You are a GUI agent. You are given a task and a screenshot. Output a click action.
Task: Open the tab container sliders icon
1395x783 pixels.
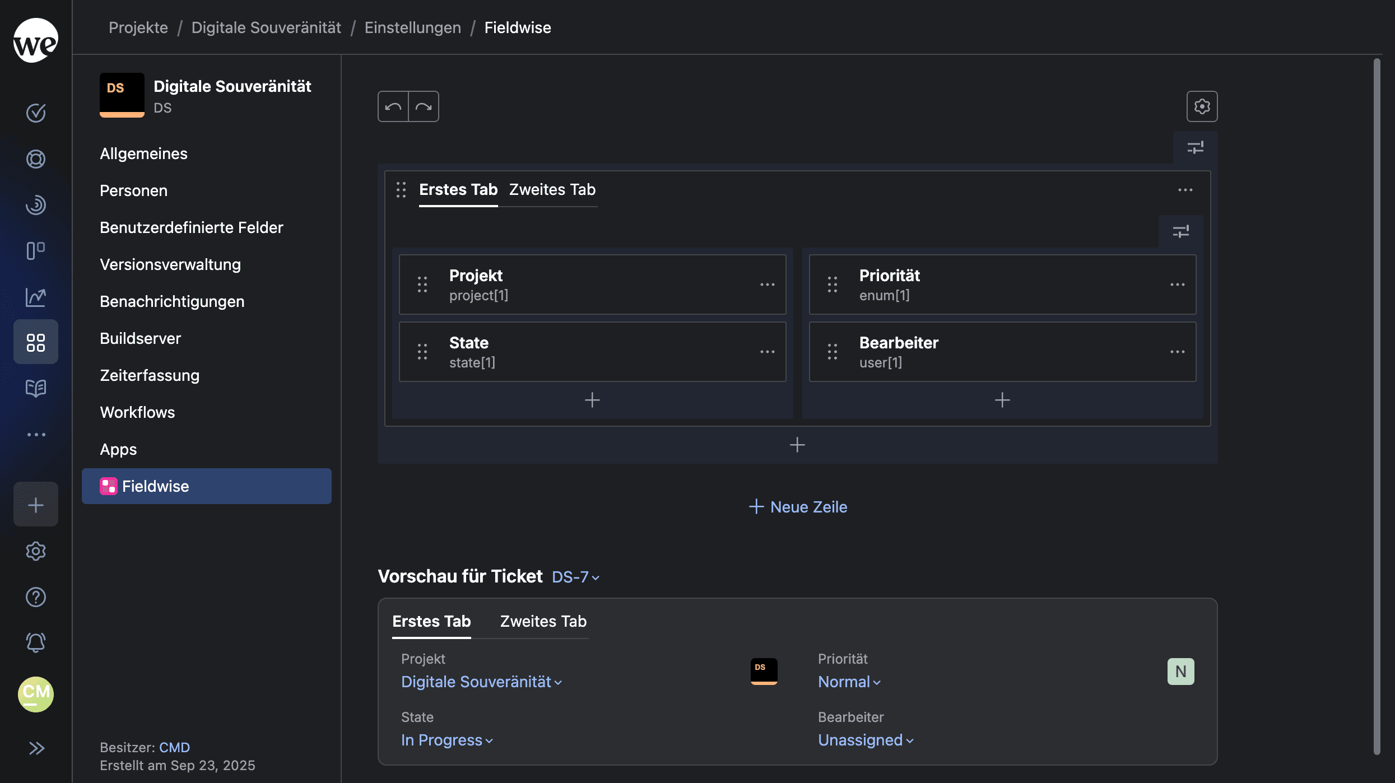point(1180,231)
